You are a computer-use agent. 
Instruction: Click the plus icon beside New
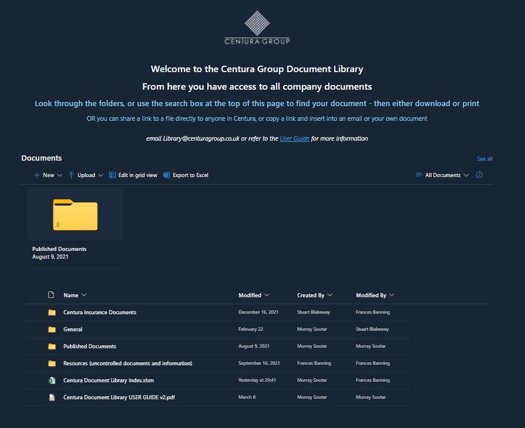pyautogui.click(x=36, y=175)
